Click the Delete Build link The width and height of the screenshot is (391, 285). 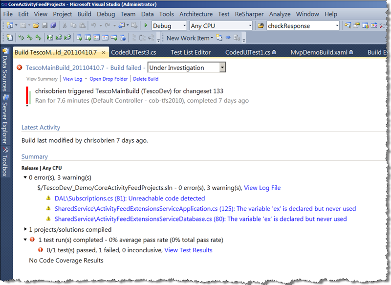tap(146, 79)
